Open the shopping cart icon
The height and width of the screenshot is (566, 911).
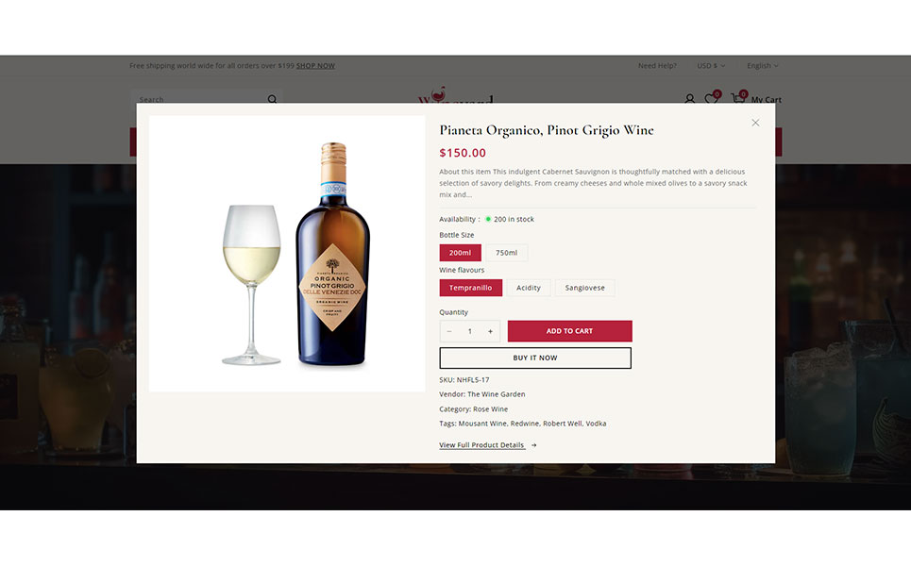738,97
